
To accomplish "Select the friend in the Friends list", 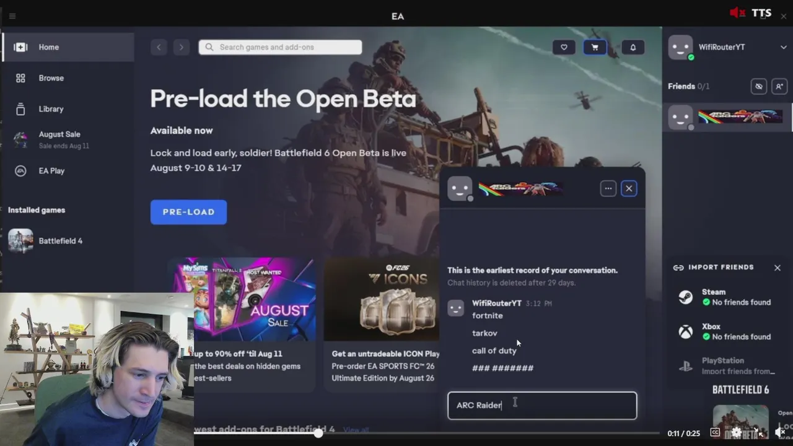I will [727, 117].
